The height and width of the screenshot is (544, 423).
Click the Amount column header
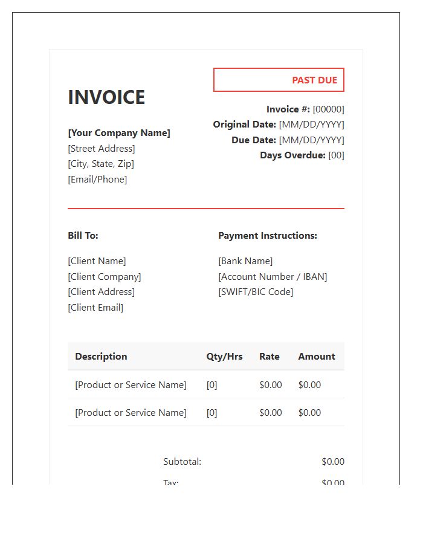click(x=317, y=356)
